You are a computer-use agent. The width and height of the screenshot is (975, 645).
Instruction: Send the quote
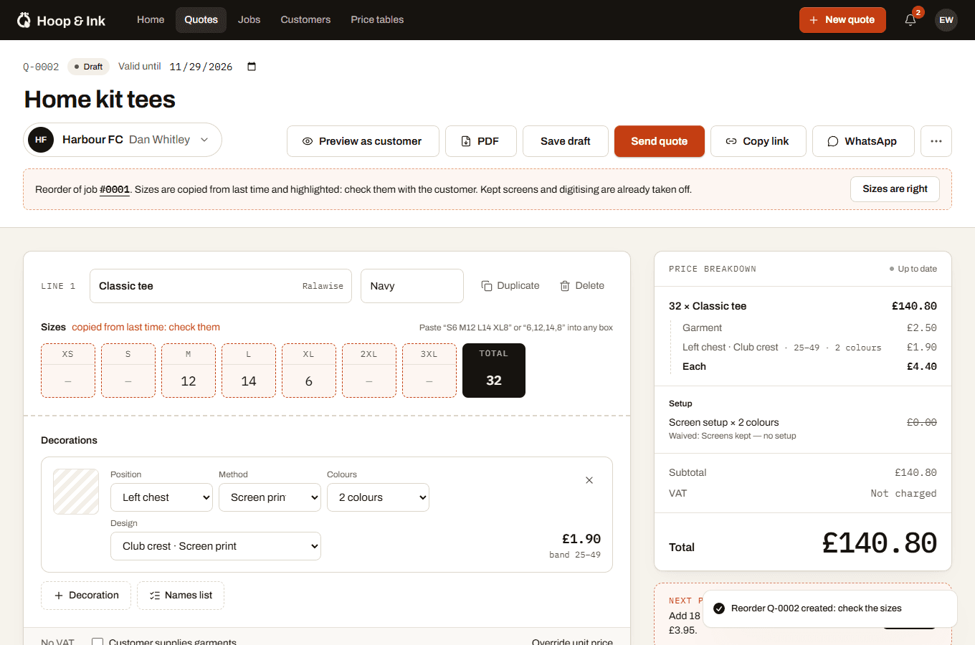pyautogui.click(x=660, y=141)
